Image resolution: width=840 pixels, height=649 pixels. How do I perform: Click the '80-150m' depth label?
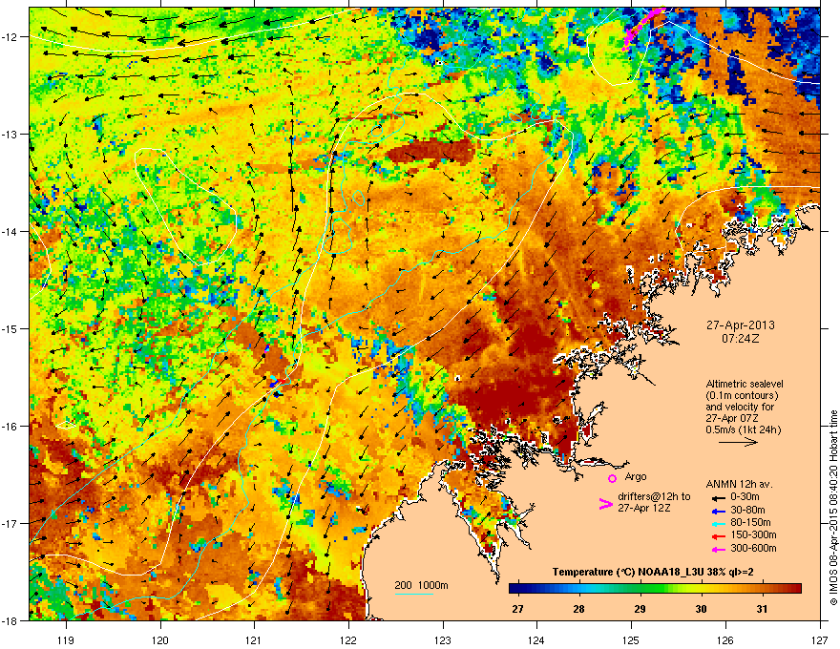(750, 523)
